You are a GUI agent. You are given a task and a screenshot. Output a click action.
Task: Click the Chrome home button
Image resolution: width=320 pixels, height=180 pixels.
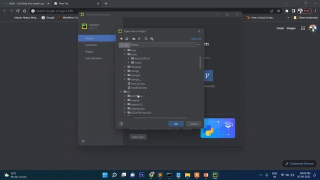pyautogui.click(x=24, y=11)
